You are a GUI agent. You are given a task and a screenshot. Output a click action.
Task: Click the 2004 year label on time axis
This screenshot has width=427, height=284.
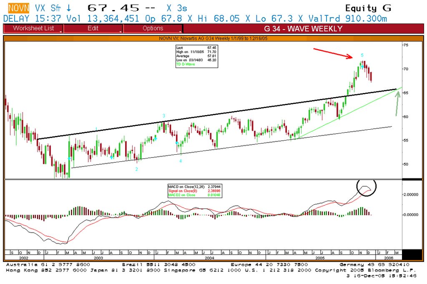pos(209,258)
